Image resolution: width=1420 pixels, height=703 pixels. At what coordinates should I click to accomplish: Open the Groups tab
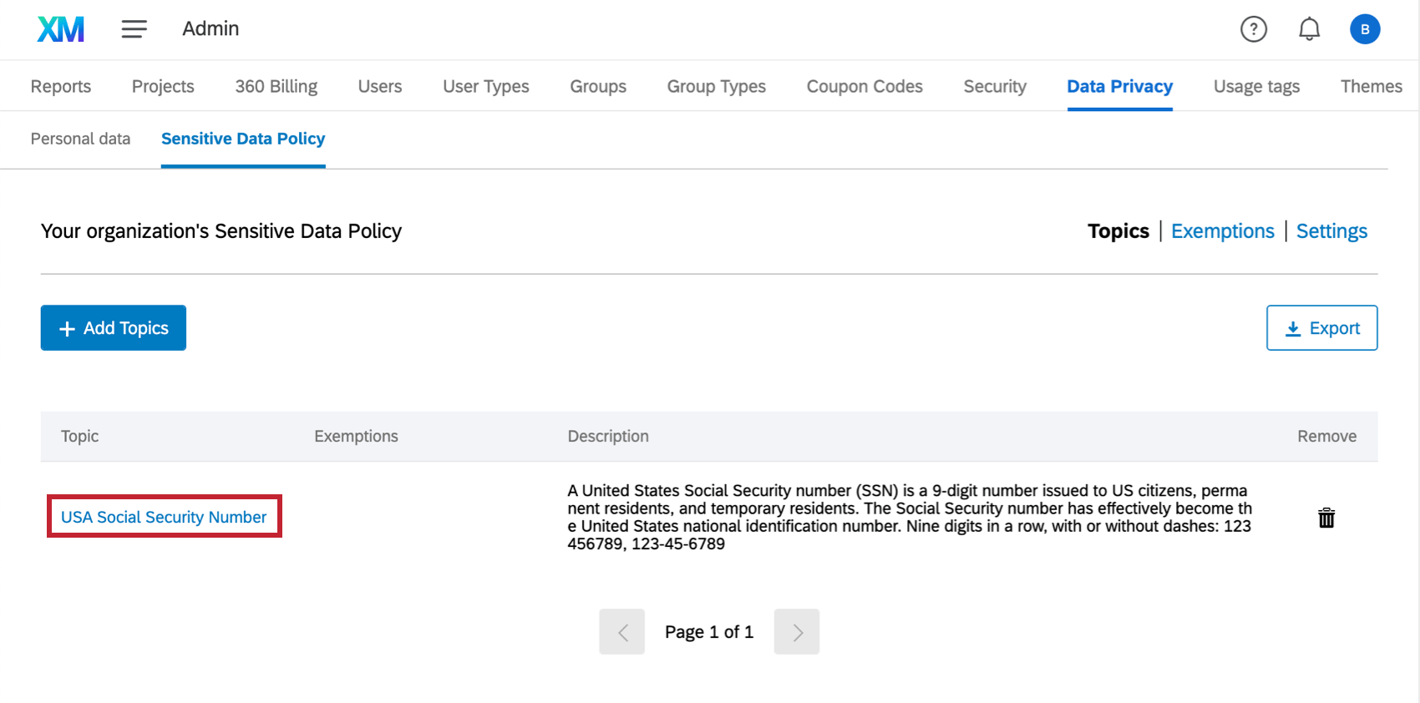point(598,86)
